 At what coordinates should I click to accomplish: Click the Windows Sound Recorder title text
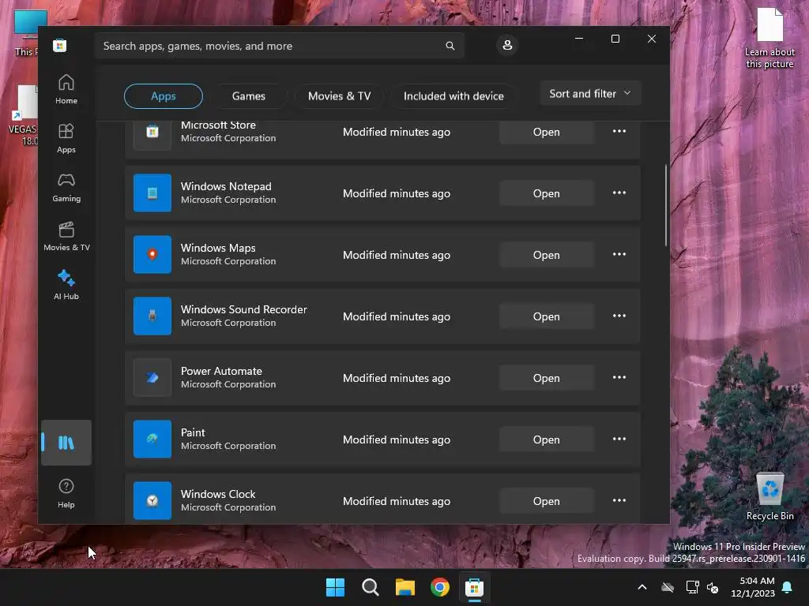coord(243,309)
